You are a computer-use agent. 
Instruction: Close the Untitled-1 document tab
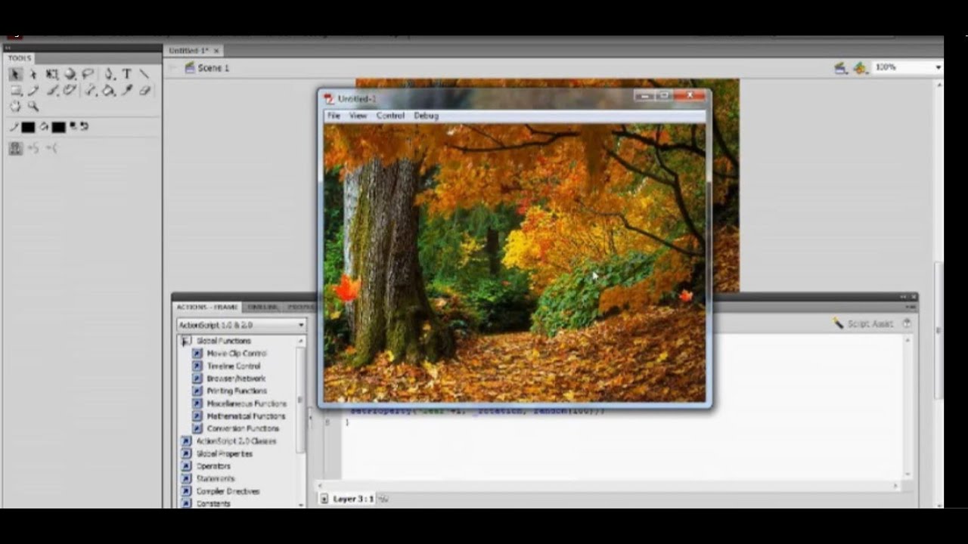(x=216, y=51)
